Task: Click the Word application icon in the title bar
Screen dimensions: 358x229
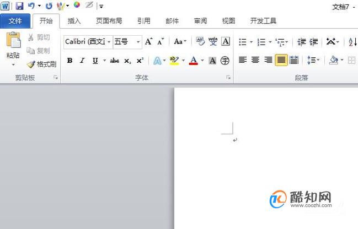Action: coord(5,6)
